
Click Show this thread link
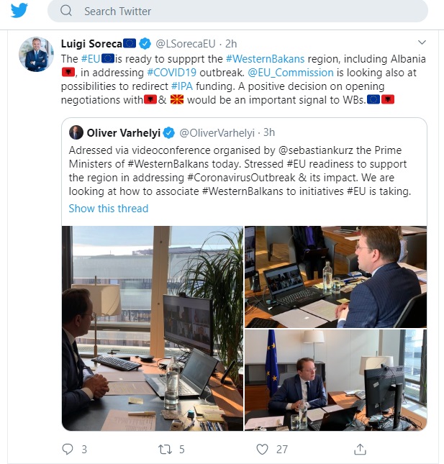[x=109, y=209]
